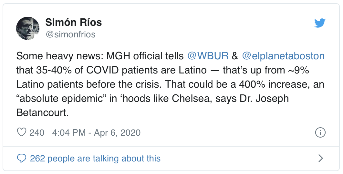Image resolution: width=343 pixels, height=174 pixels.
Task: Follow the @elplanetaboston mention link
Action: [283, 56]
